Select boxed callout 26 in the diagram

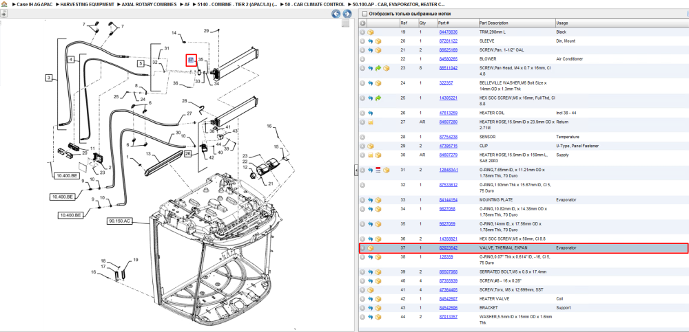click(187, 153)
